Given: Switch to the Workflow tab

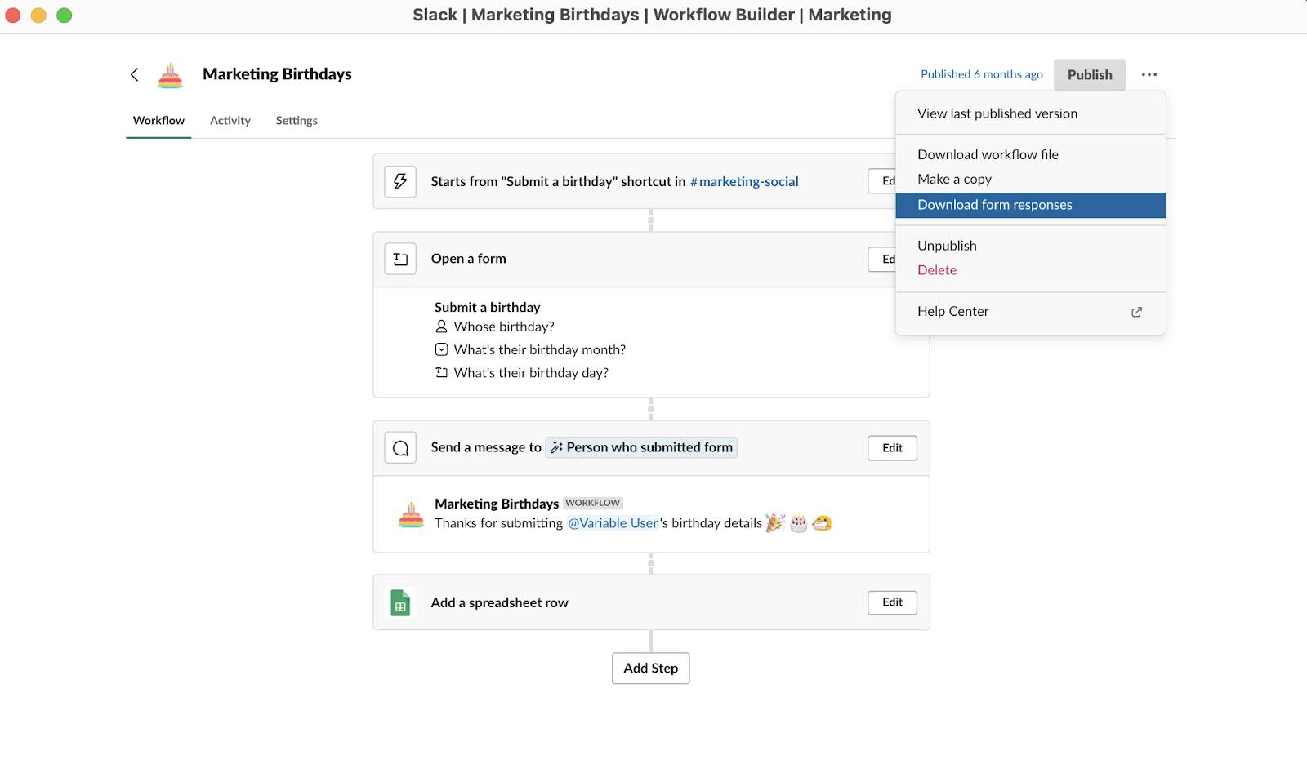Looking at the screenshot, I should [x=158, y=120].
